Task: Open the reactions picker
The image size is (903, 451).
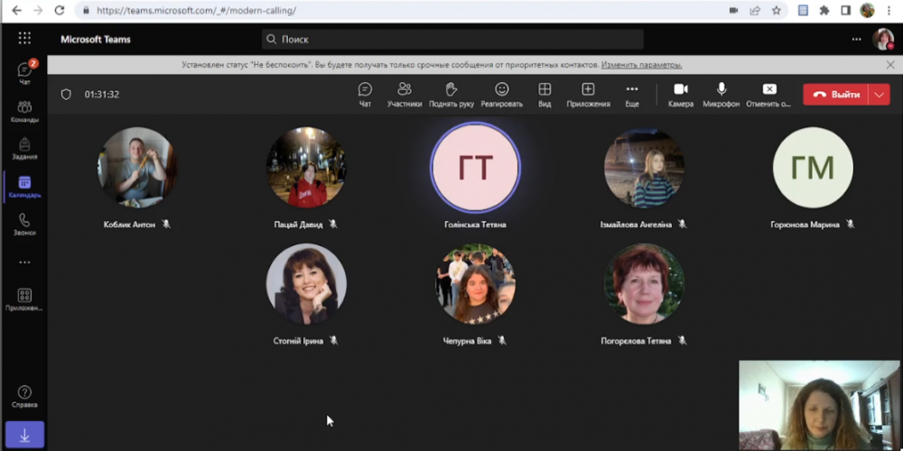Action: 501,94
